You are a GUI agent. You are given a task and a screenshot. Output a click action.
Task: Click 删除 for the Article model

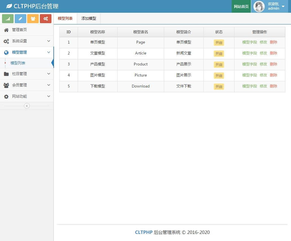274,53
